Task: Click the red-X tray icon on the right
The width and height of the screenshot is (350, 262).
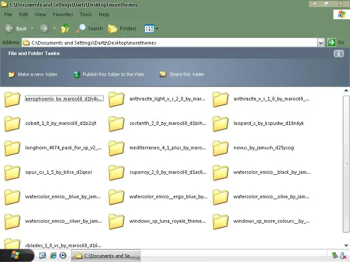Action: pos(343,255)
